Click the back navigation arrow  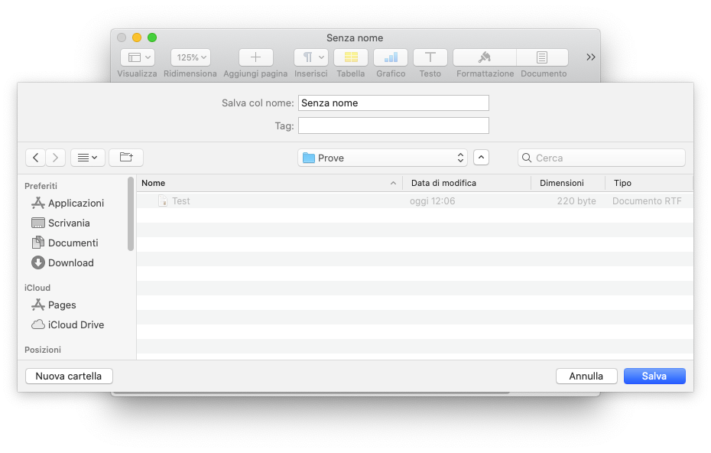tap(35, 158)
